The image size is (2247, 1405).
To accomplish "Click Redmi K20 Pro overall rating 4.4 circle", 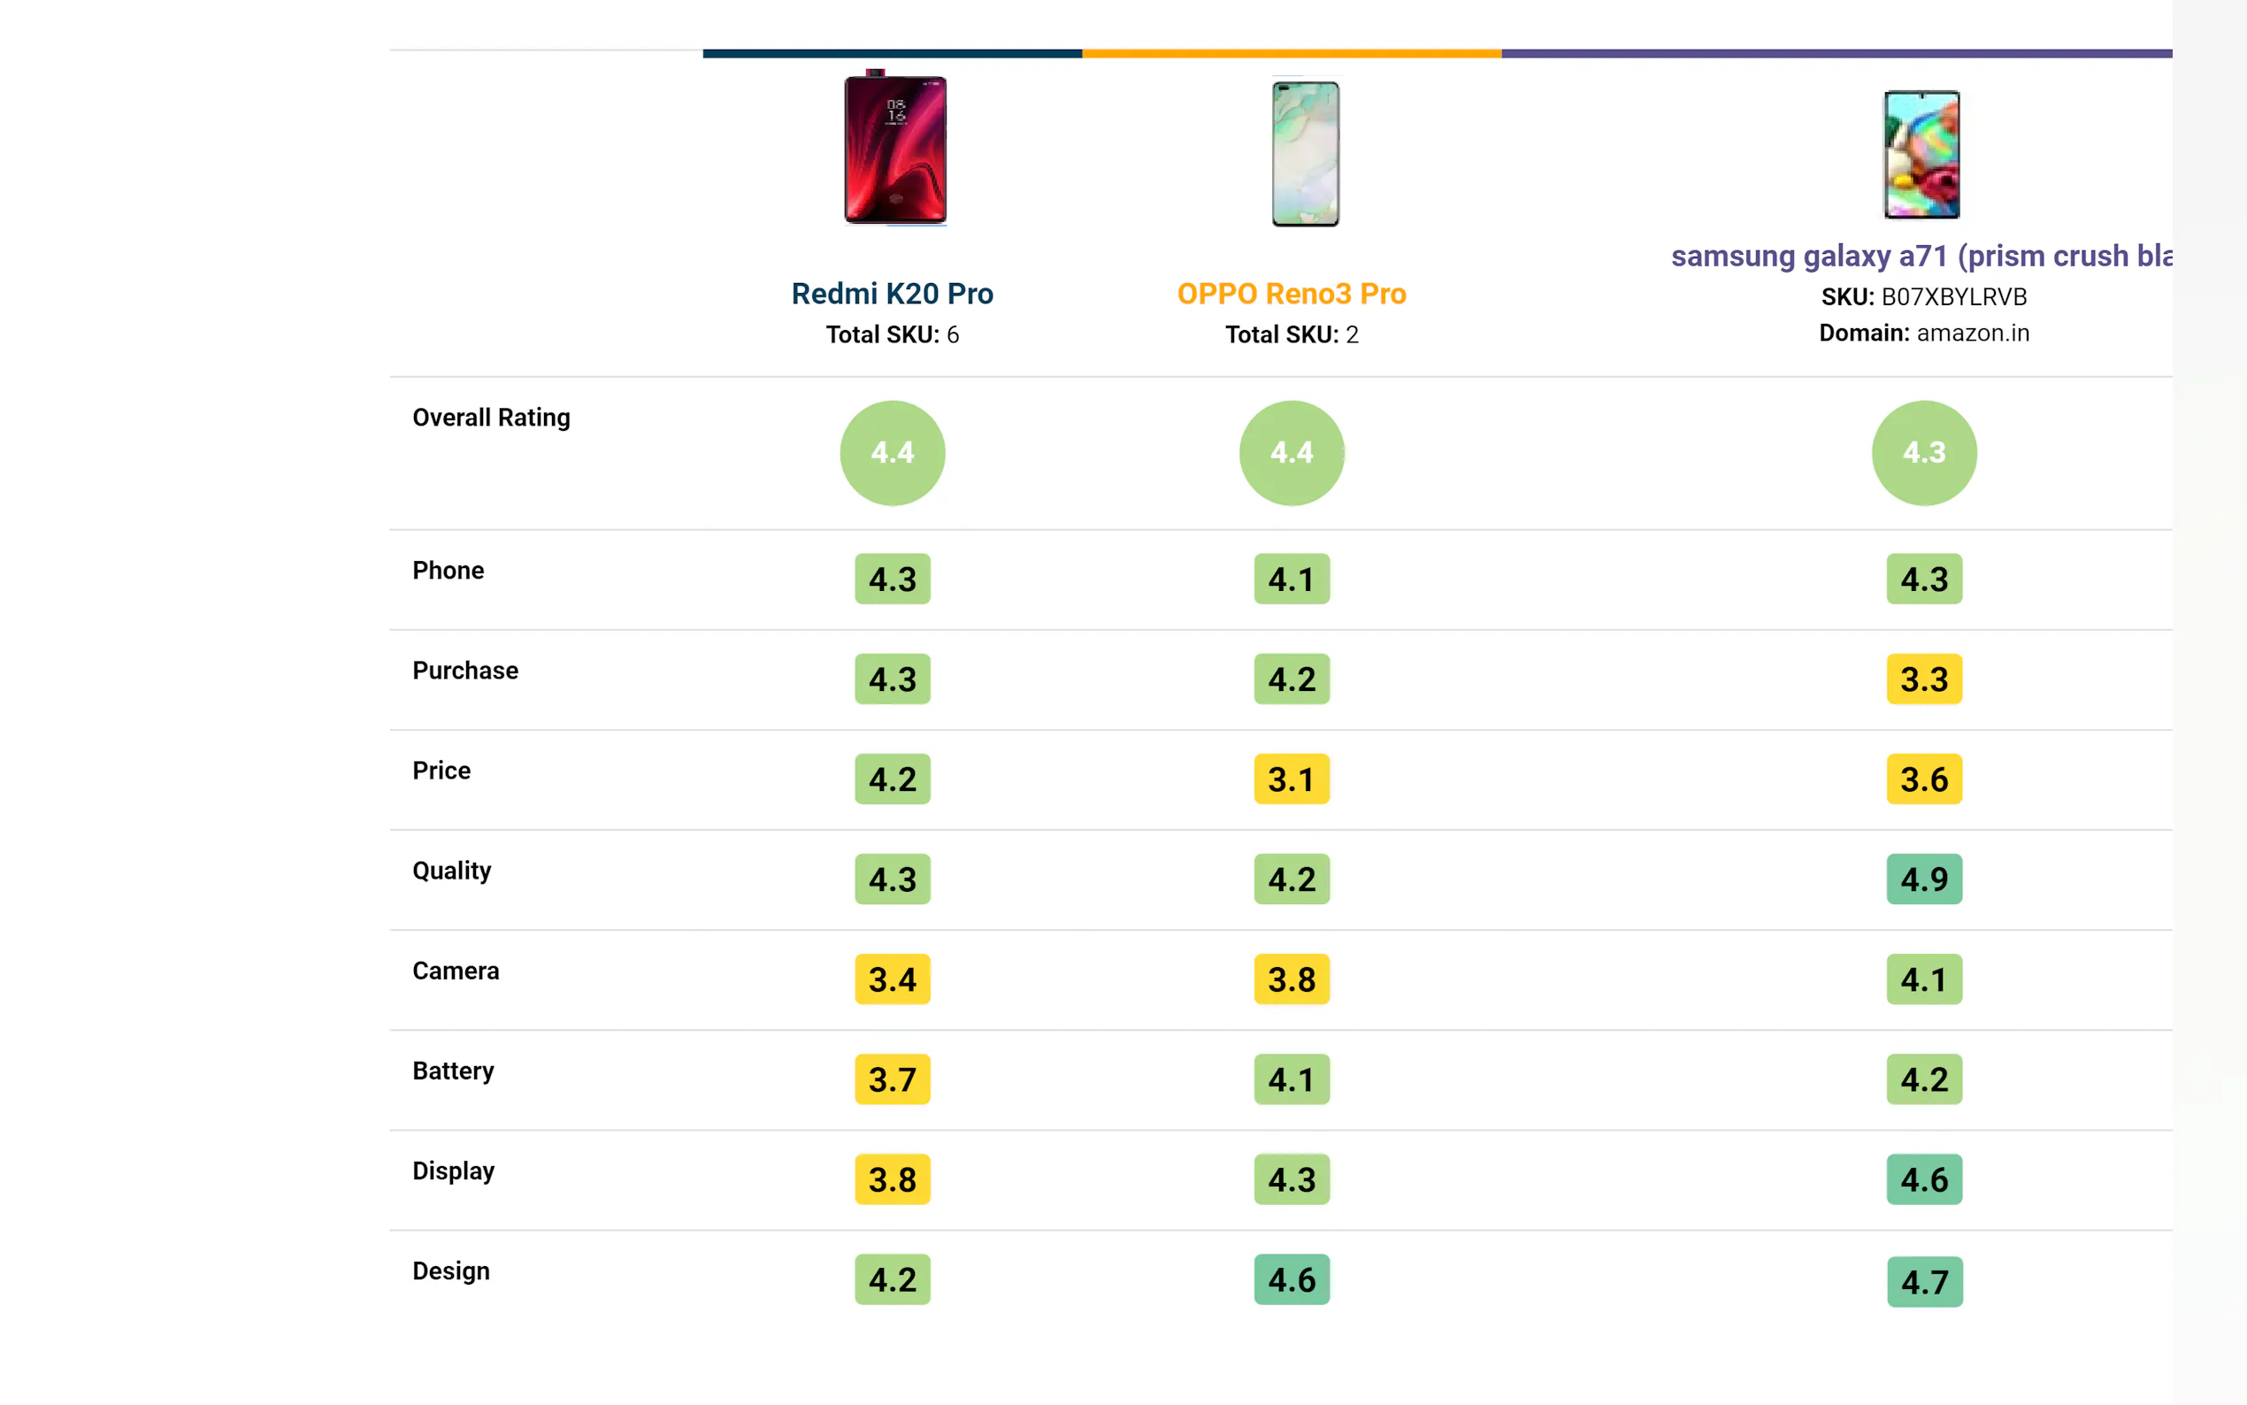I will [892, 452].
